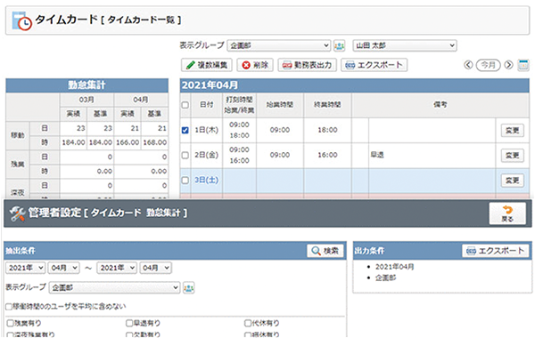Screen dimensions: 535x338
Task: Click the 3日(土) date link
Action: click(207, 180)
